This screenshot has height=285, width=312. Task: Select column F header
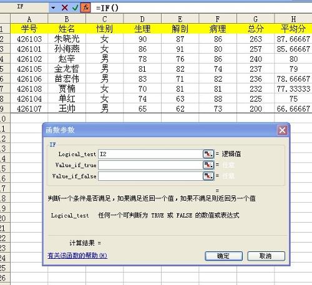[x=218, y=19]
